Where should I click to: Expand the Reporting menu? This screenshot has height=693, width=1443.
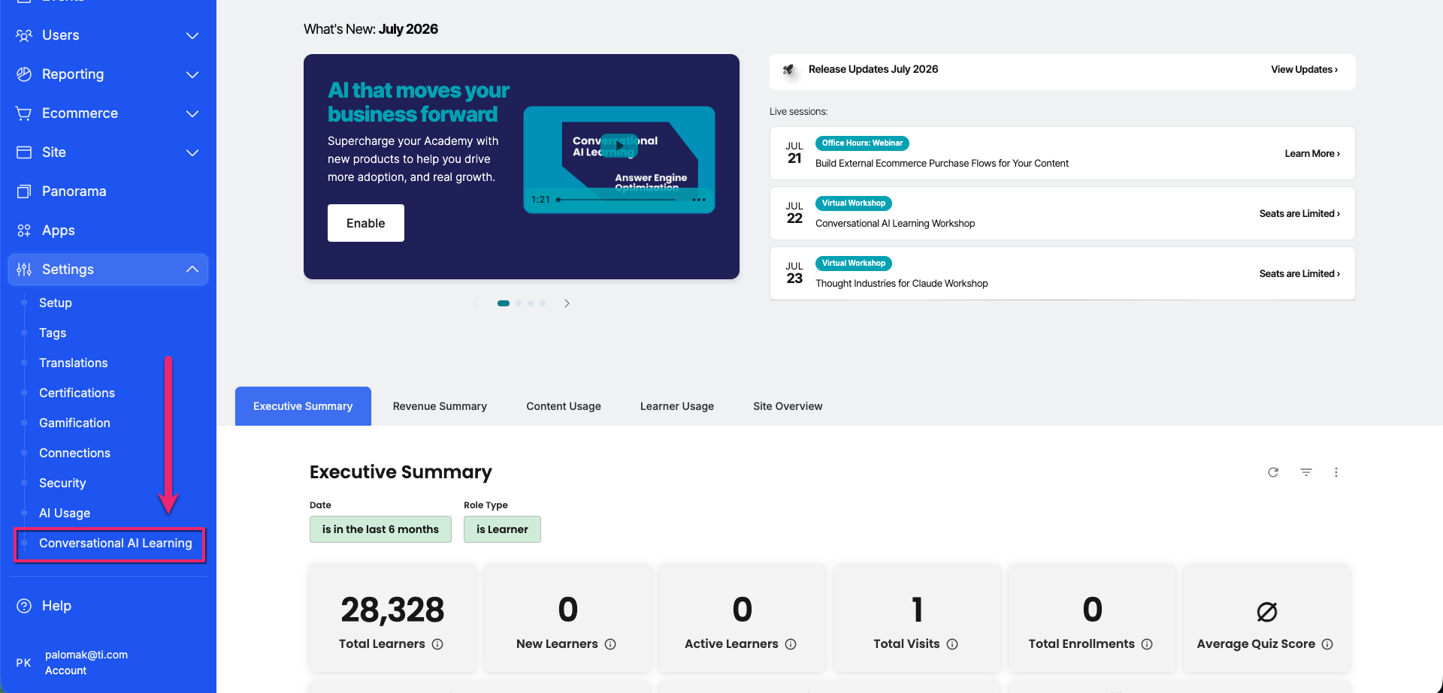[x=108, y=74]
